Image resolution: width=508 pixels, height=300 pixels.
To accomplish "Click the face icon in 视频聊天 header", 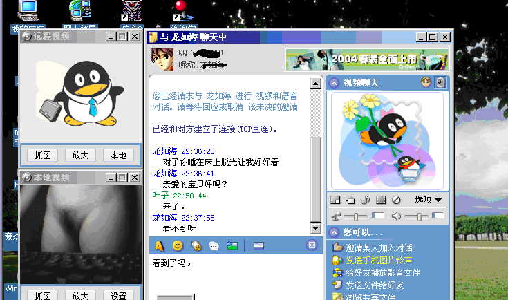I will click(x=426, y=82).
